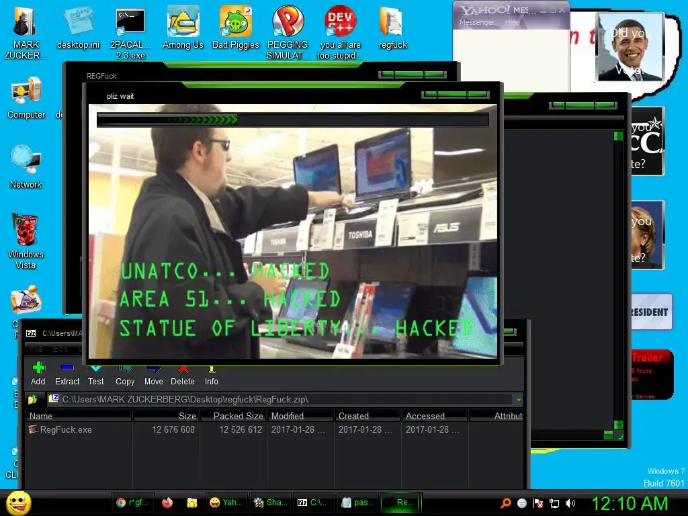Sort by Modified column header

pos(300,416)
